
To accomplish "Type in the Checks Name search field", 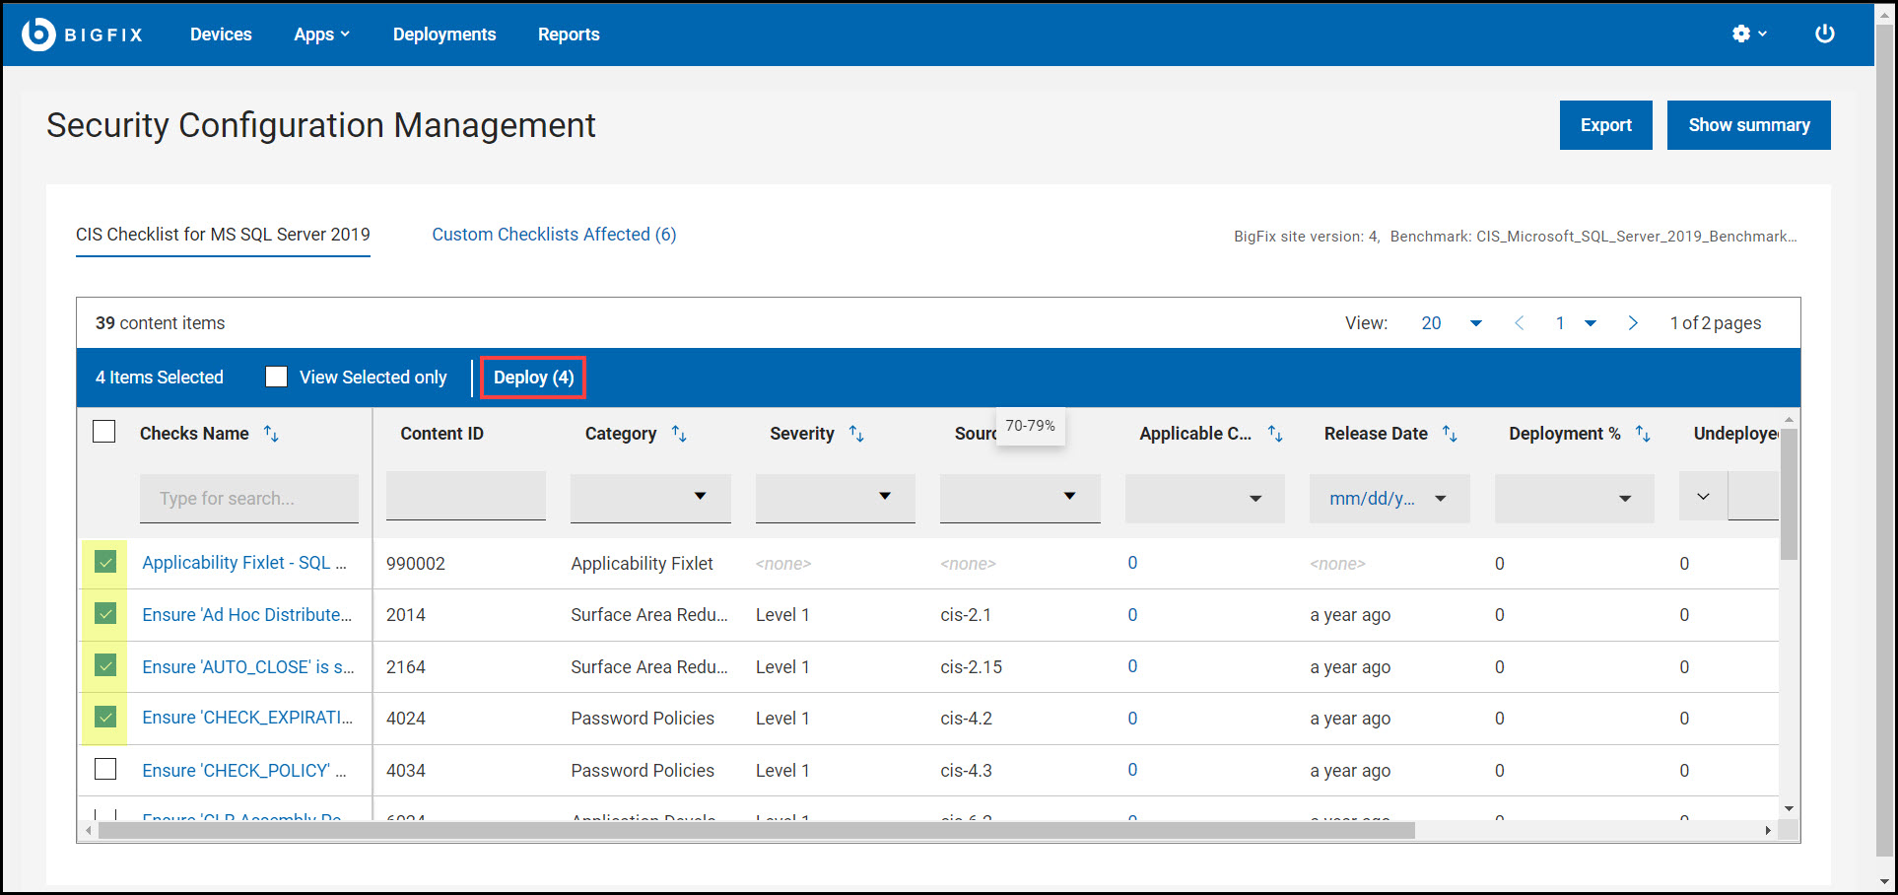I will [x=248, y=498].
